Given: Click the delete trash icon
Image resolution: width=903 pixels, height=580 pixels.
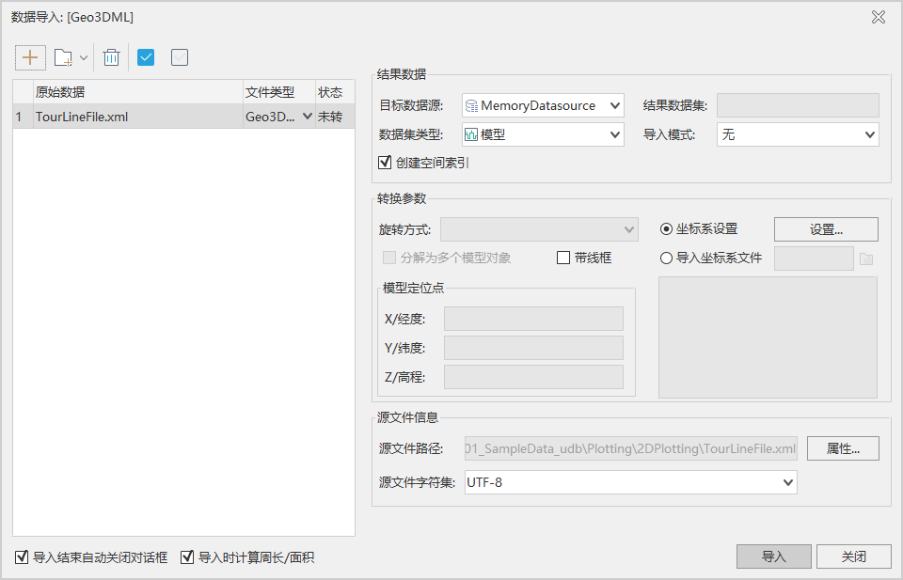Looking at the screenshot, I should (x=111, y=57).
